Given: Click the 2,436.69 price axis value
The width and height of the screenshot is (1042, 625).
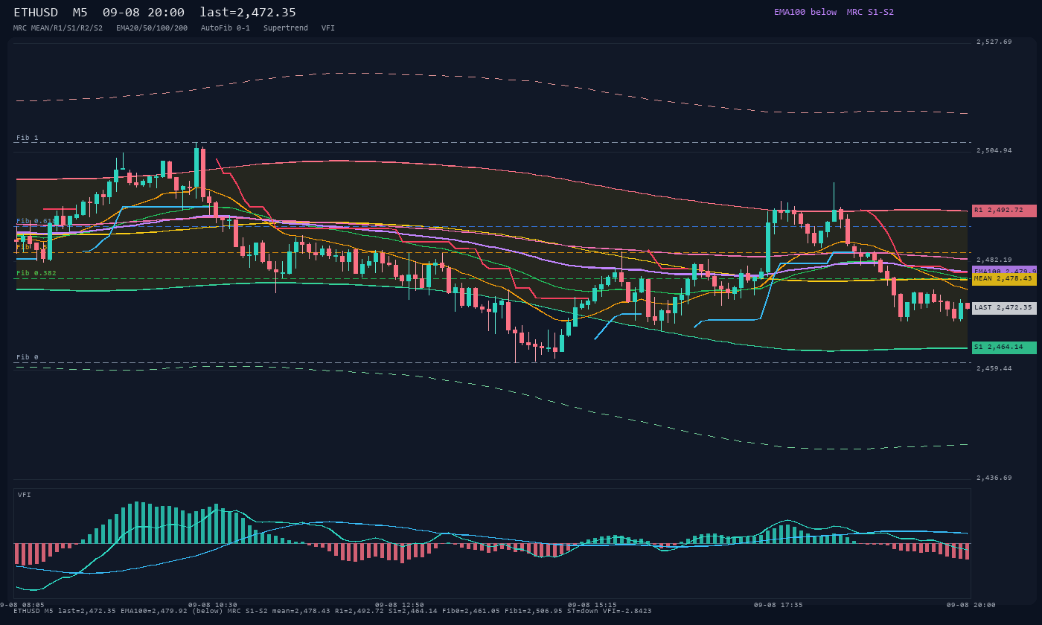Looking at the screenshot, I should click(994, 478).
